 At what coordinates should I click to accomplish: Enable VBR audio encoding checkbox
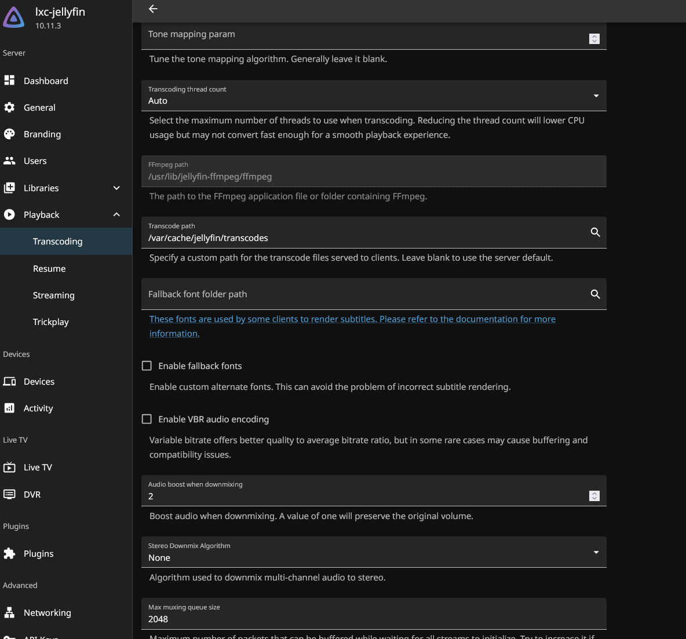[147, 419]
